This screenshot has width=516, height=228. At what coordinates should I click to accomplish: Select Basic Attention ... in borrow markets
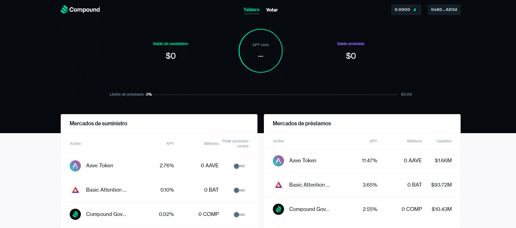click(309, 185)
